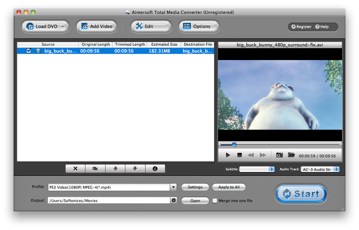Click the Estimated Size column header

coord(164,44)
